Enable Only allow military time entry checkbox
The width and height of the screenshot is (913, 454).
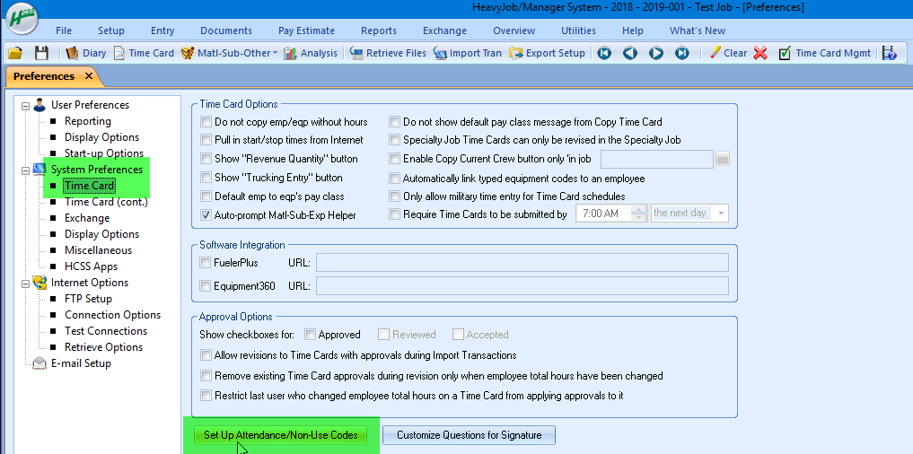click(395, 196)
